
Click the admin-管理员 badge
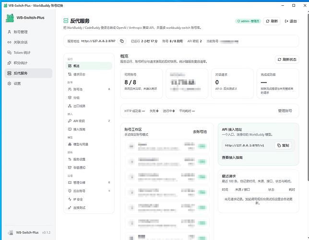click(248, 21)
